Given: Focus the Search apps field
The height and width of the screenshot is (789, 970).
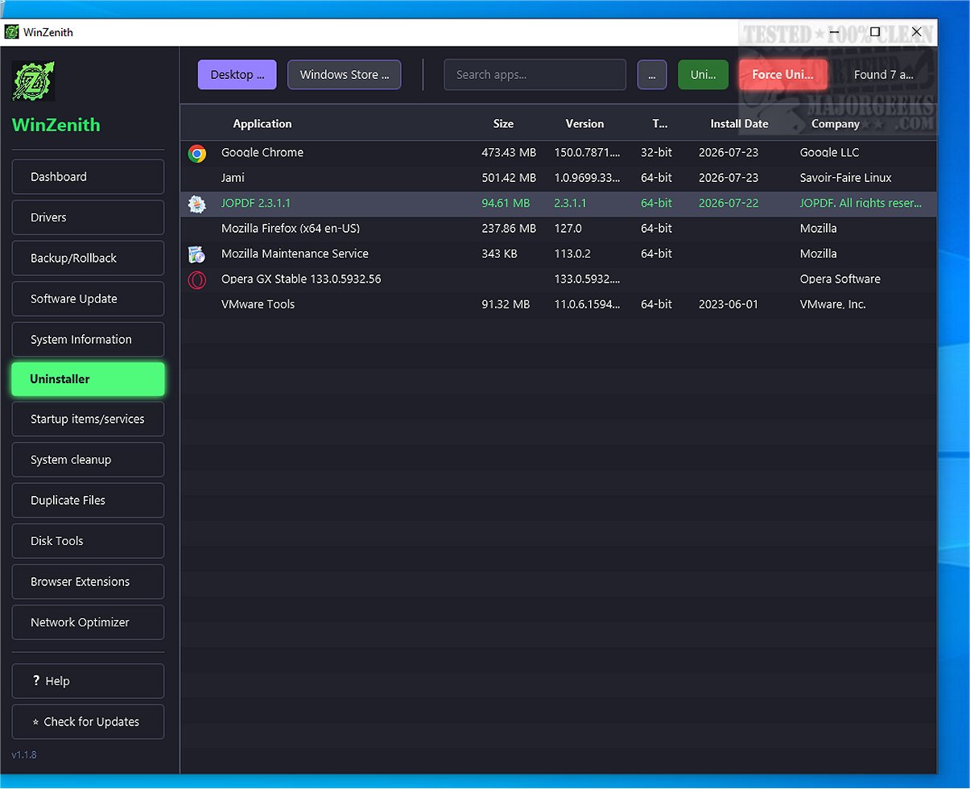Looking at the screenshot, I should point(535,75).
